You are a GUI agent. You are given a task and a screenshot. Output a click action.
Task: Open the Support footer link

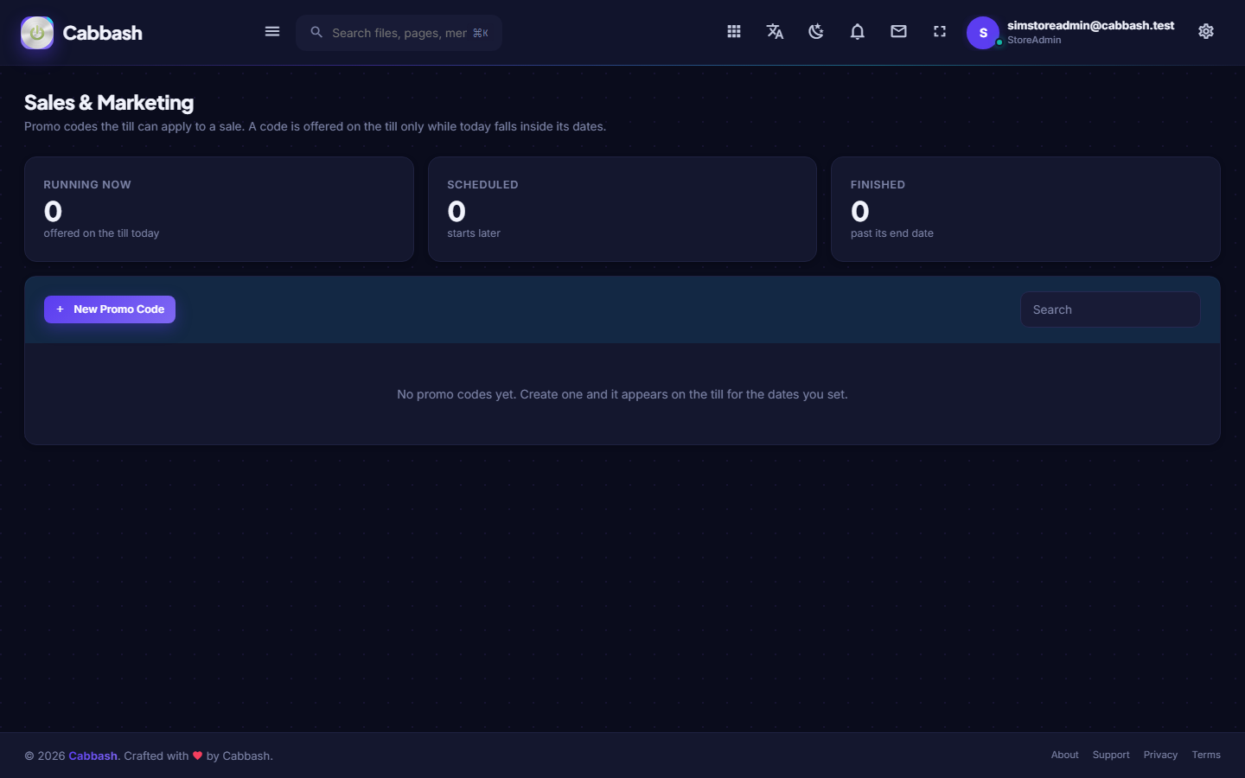[x=1111, y=755]
